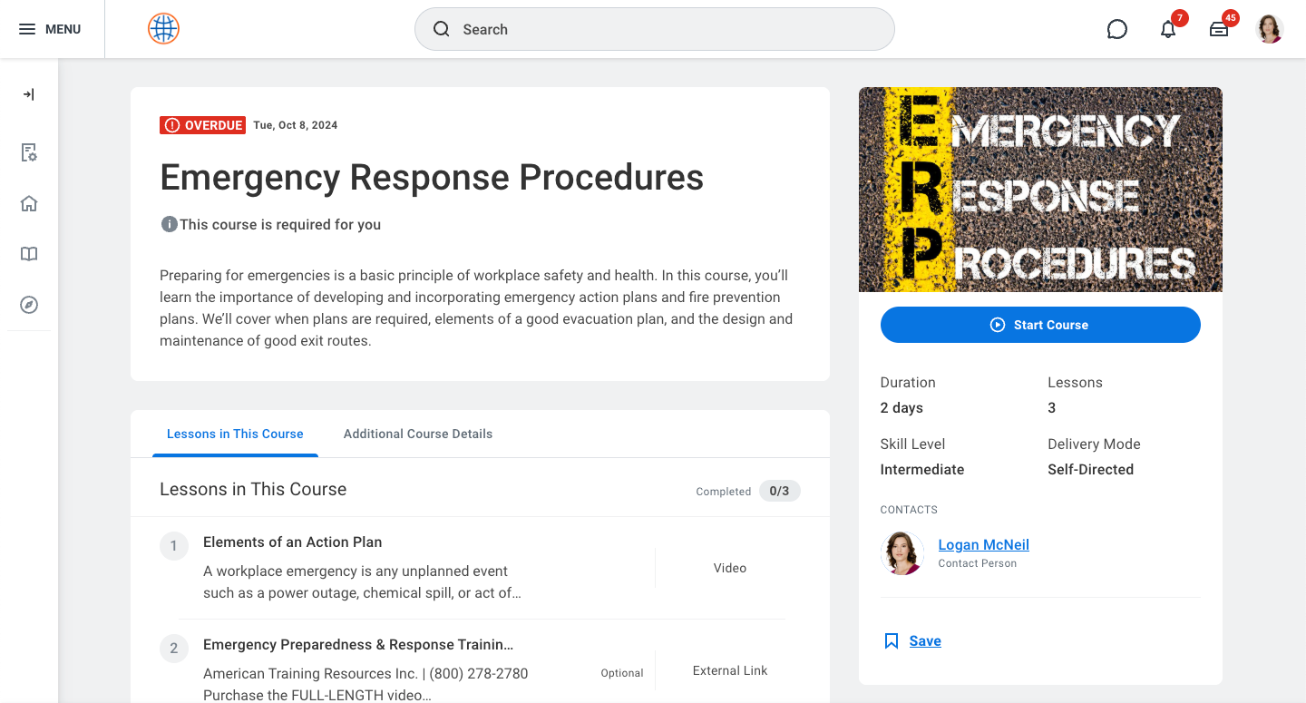Open the Learning library book icon
This screenshot has width=1306, height=703.
point(28,254)
